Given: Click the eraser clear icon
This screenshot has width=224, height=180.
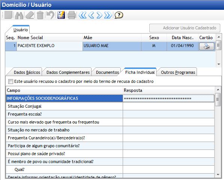Looking at the screenshot, I should pyautogui.click(x=30, y=15).
